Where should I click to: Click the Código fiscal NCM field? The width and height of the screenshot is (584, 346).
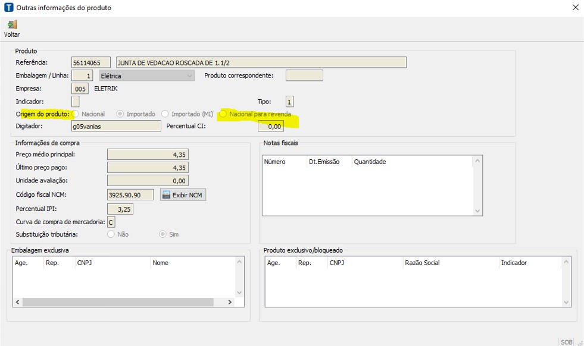pos(130,195)
